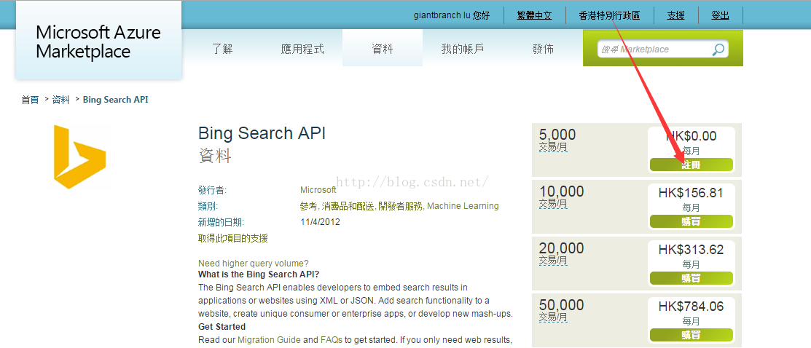Click the publisher name Microsoft
The height and width of the screenshot is (348, 811).
318,190
